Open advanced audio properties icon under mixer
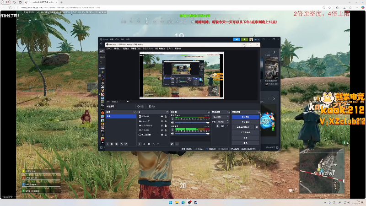The height and width of the screenshot is (206, 366). point(172,144)
